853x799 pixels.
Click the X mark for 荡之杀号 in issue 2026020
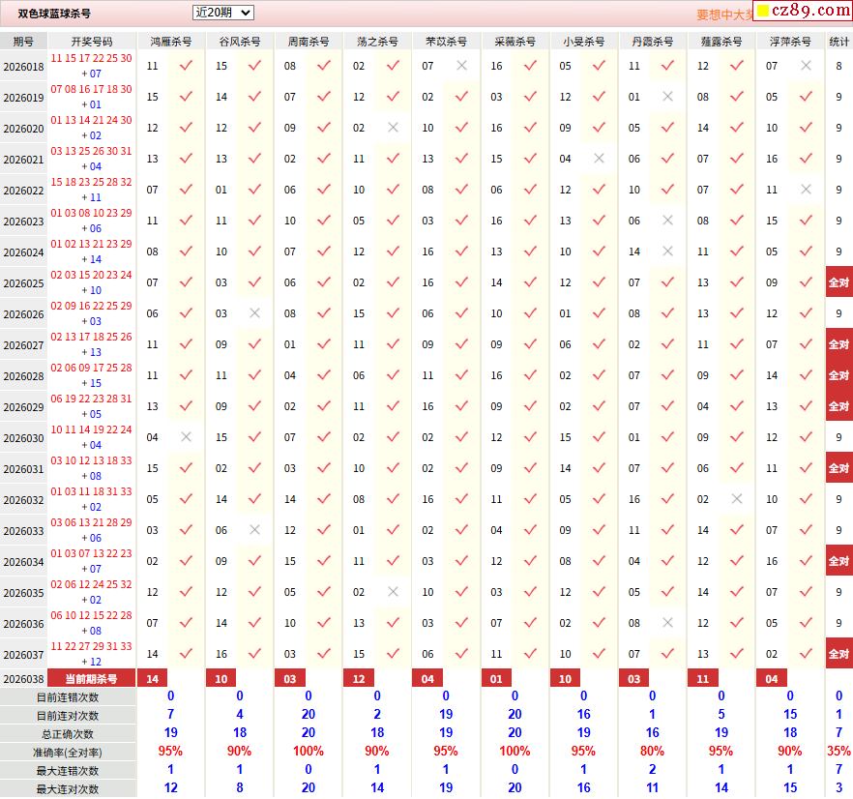(393, 128)
